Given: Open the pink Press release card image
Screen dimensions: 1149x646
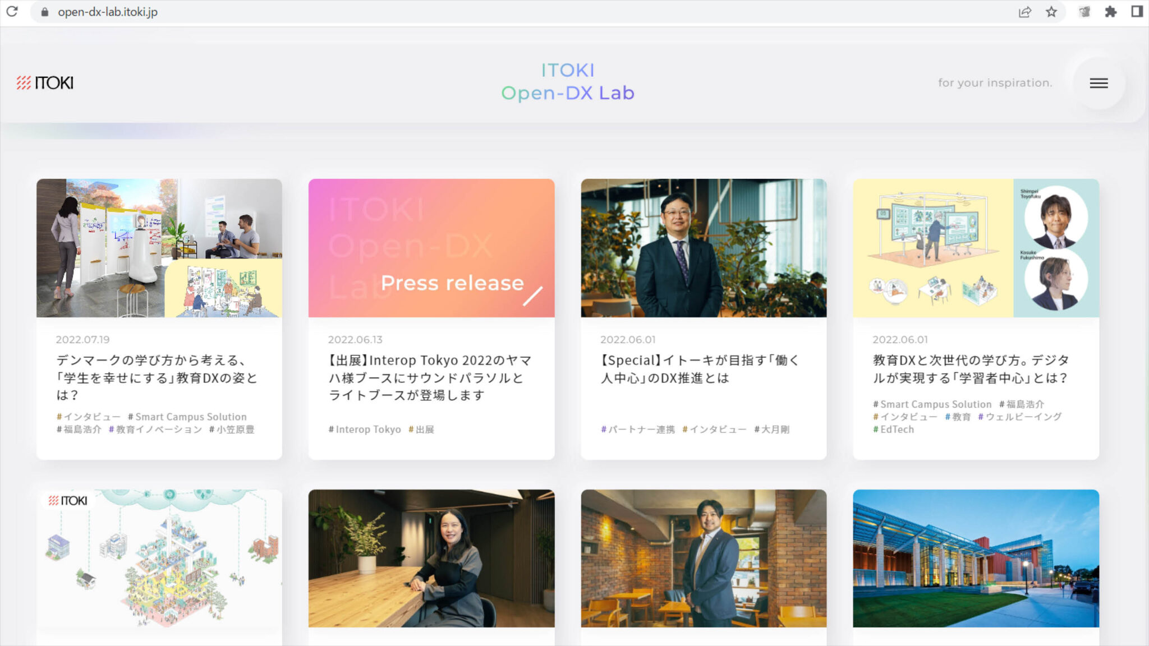Looking at the screenshot, I should [431, 248].
